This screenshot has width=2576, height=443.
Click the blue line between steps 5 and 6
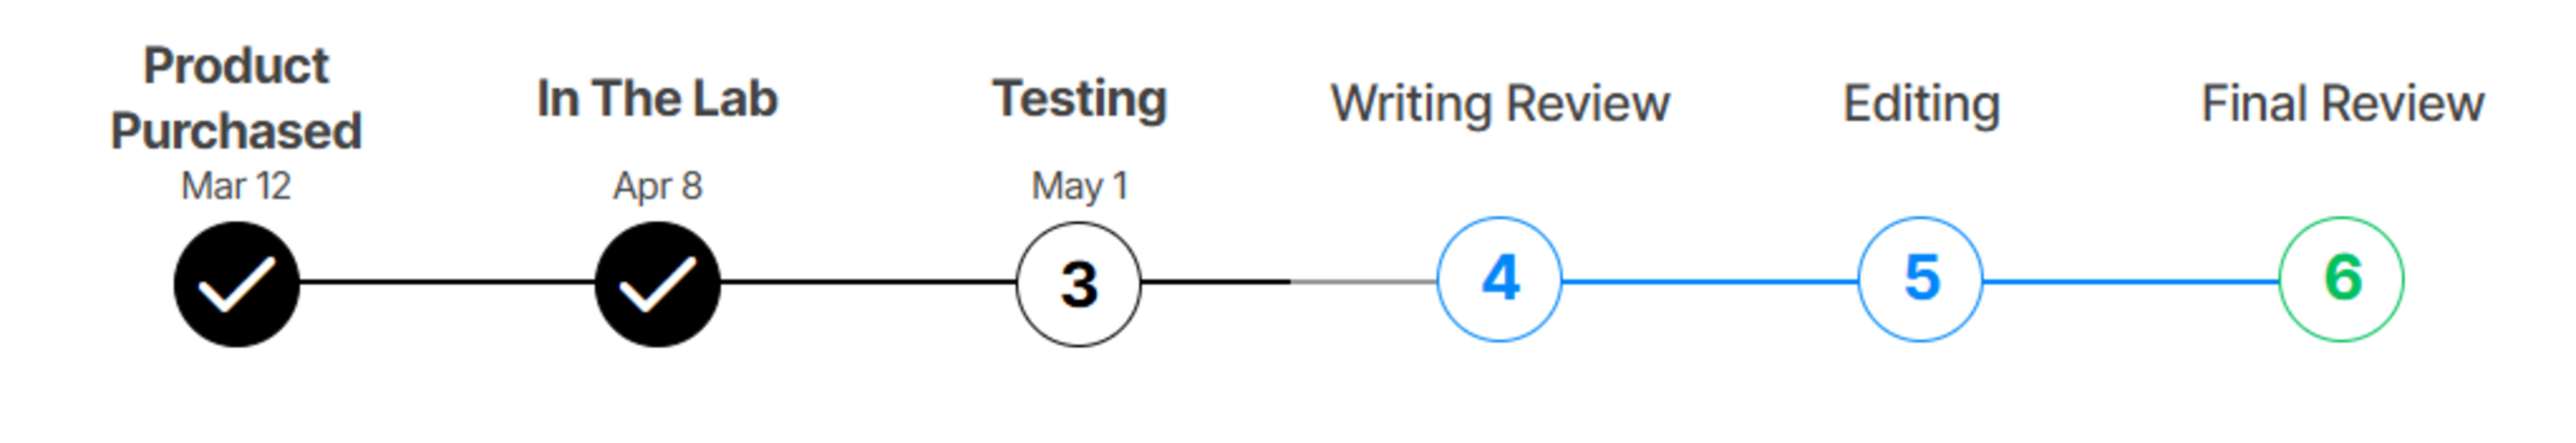[x=2131, y=282]
